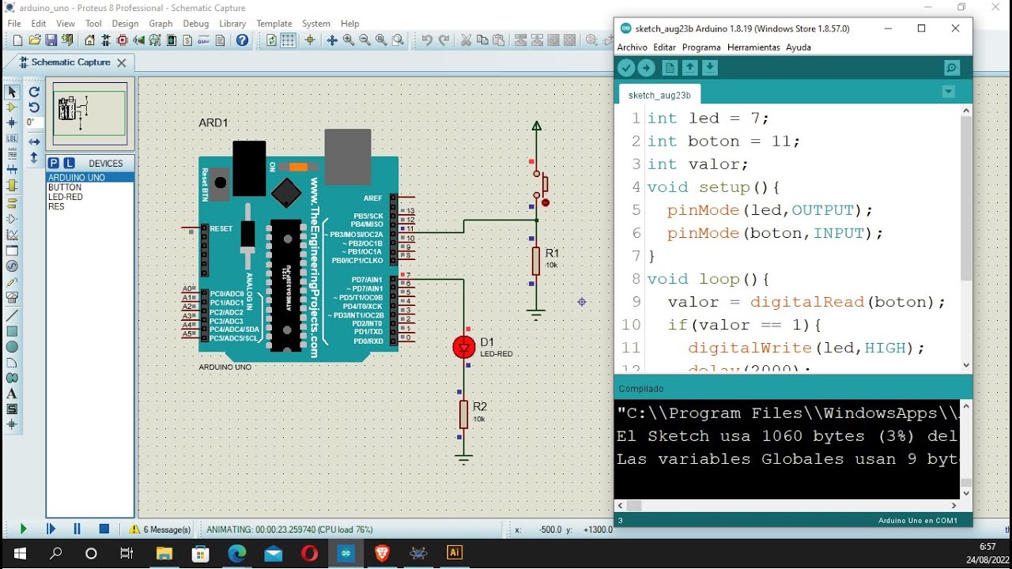
Task: Click the Arduino Upload arrow button
Action: (x=647, y=68)
